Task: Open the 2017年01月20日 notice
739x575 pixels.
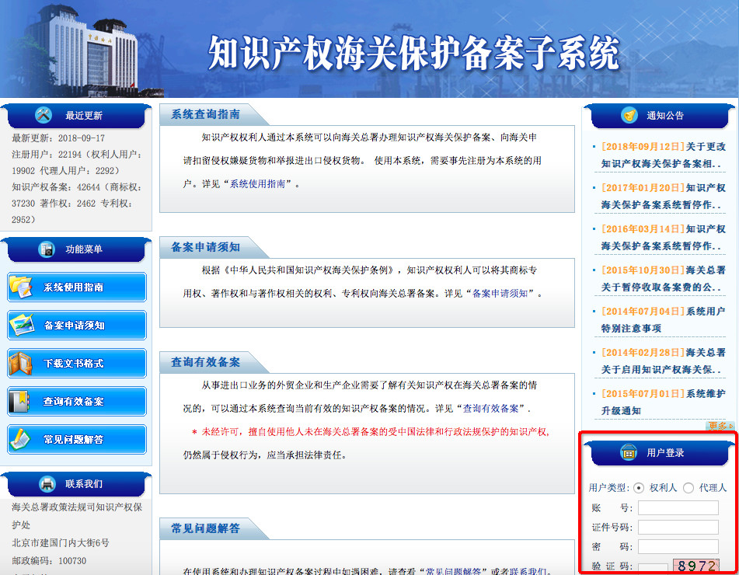Action: point(663,196)
